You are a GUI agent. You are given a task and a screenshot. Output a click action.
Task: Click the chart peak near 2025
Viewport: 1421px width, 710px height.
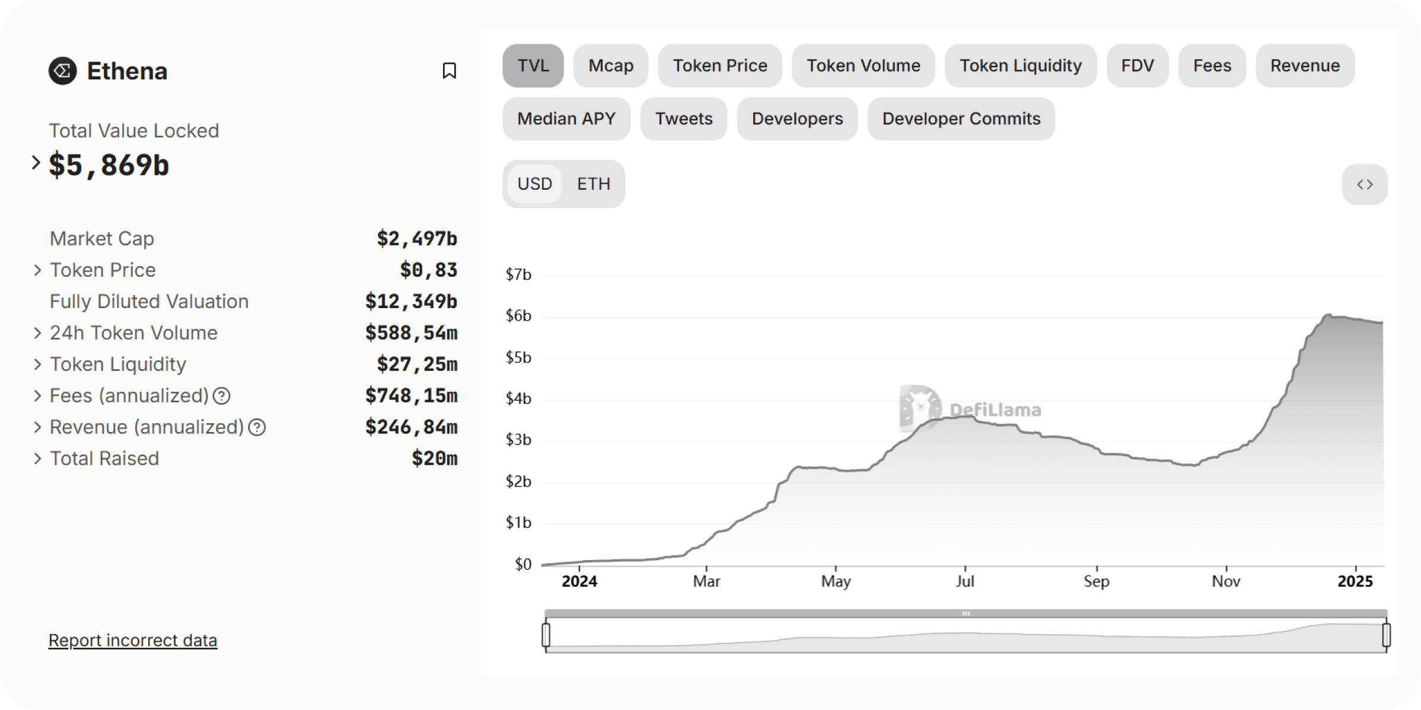click(1329, 315)
